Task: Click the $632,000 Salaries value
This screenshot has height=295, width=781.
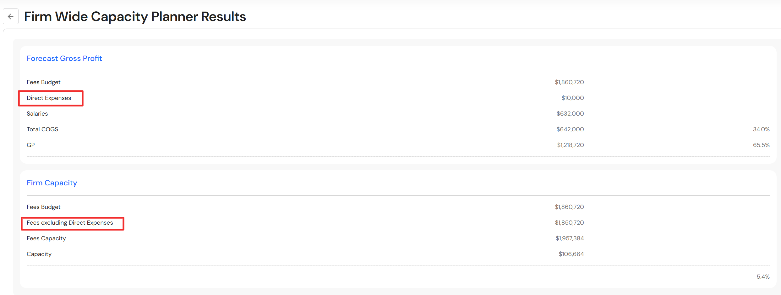Action: tap(570, 114)
